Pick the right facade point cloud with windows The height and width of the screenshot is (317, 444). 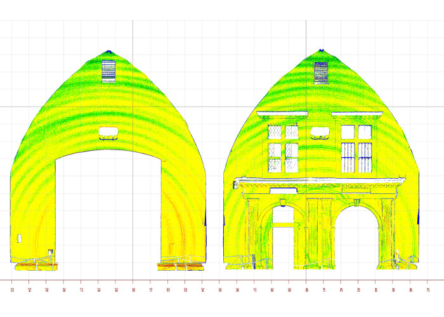pos(321,159)
